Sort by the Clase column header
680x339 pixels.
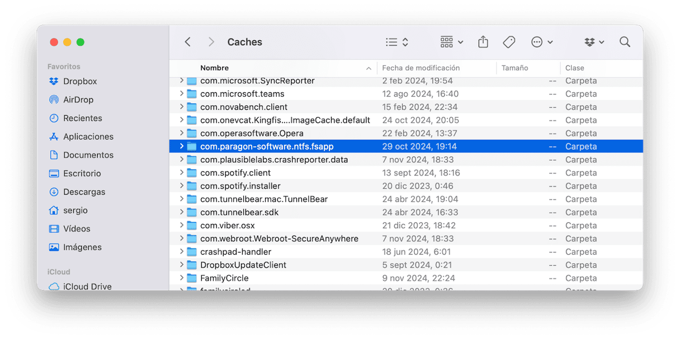click(x=575, y=68)
